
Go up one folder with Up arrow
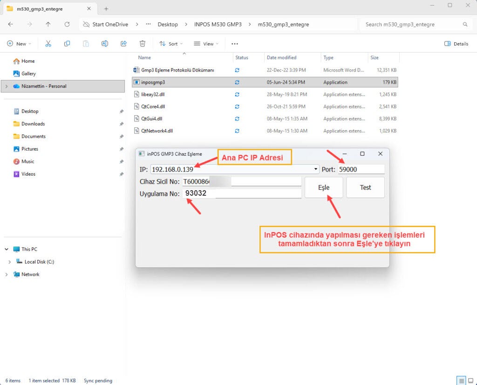(x=48, y=24)
